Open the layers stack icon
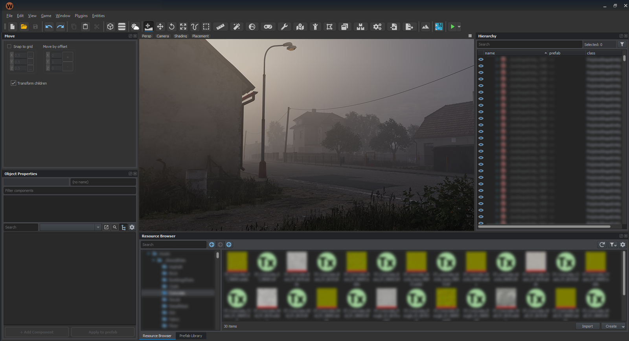This screenshot has height=341, width=629. [x=122, y=27]
